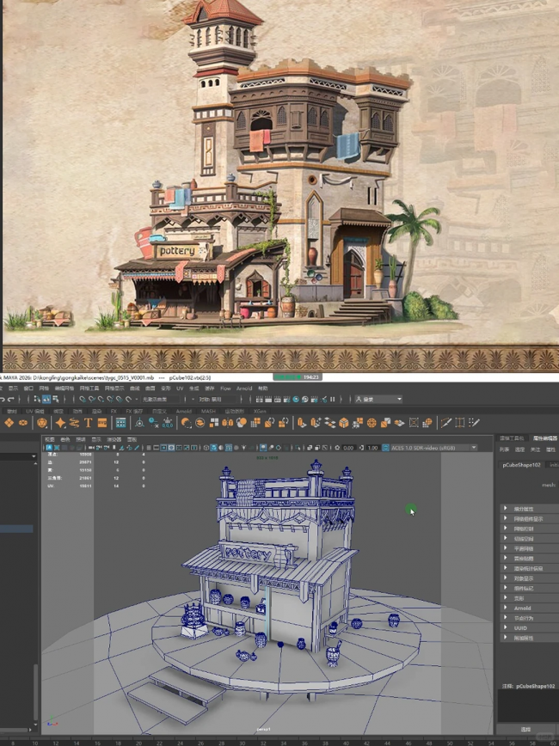The width and height of the screenshot is (559, 746).
Task: Click the Type text tool shelf icon
Action: [88, 423]
